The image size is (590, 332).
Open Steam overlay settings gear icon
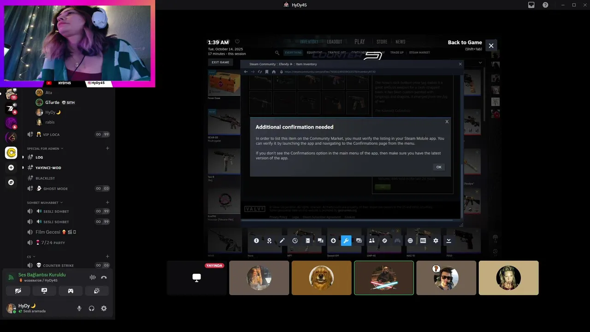coord(436,241)
